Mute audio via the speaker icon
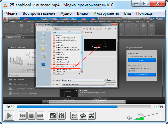168x124 pixels. (129, 118)
